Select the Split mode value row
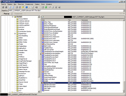126x96 pixels. (81, 46)
